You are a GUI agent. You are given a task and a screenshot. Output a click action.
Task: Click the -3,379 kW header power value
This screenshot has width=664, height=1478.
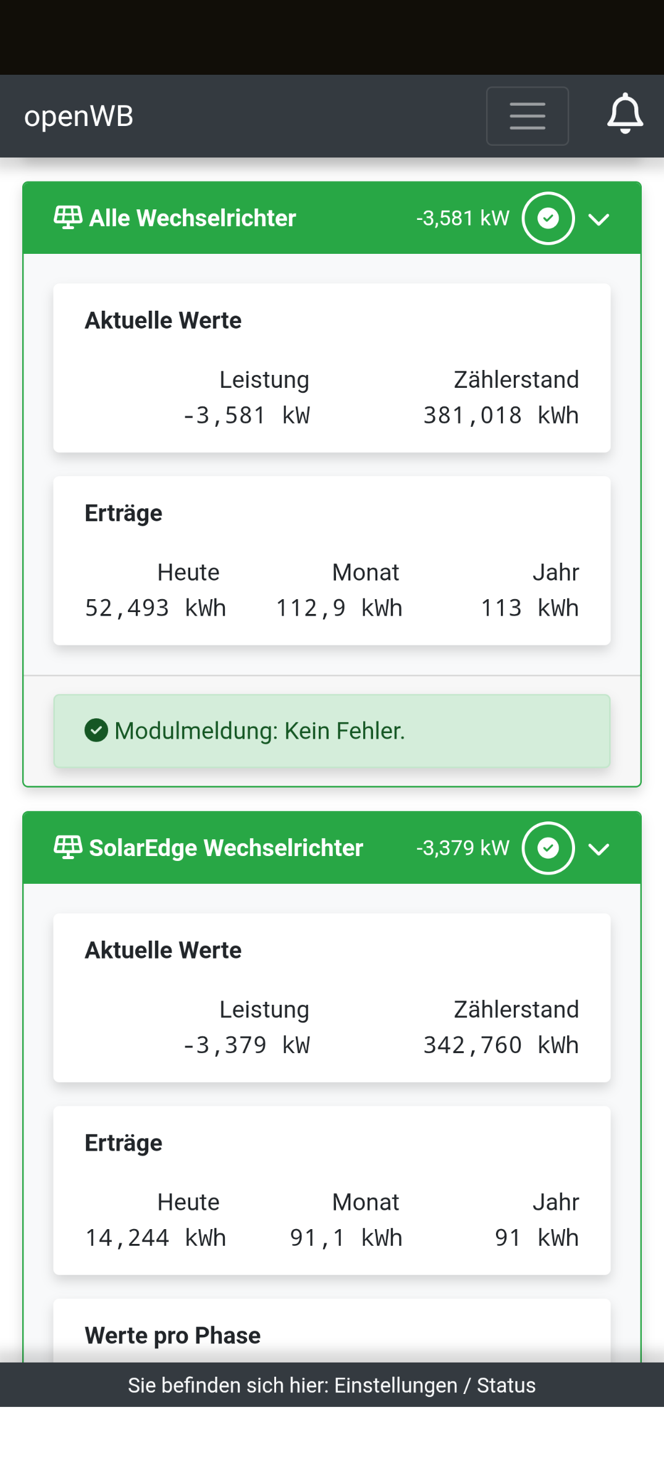463,848
